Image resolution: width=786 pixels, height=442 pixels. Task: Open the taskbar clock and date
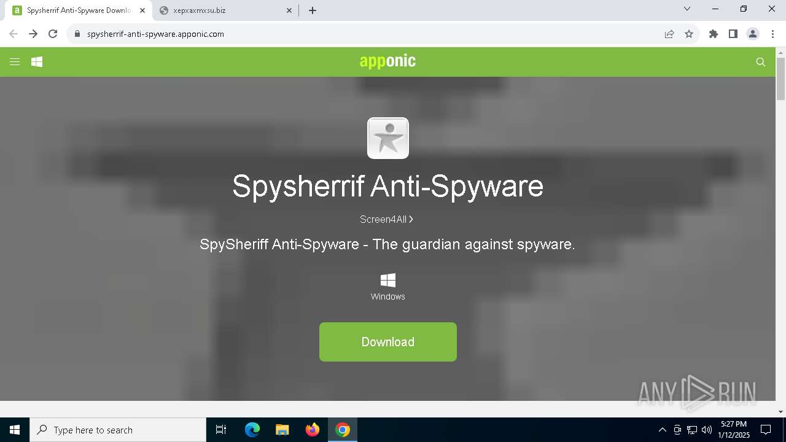tap(734, 430)
